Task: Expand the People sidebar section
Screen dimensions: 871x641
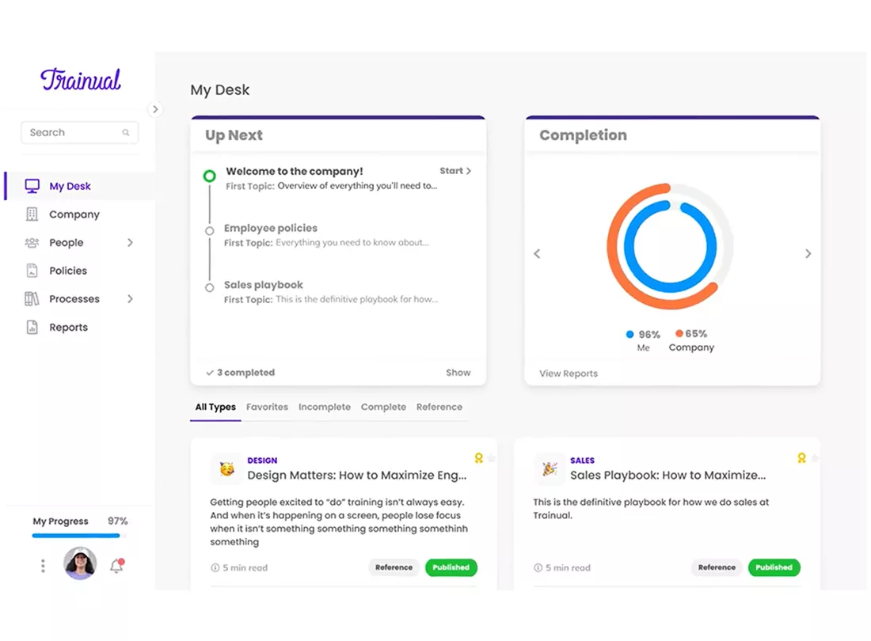Action: click(x=130, y=243)
